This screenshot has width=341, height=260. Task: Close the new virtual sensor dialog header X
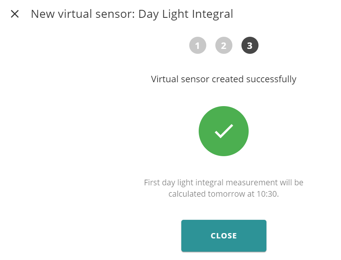15,14
